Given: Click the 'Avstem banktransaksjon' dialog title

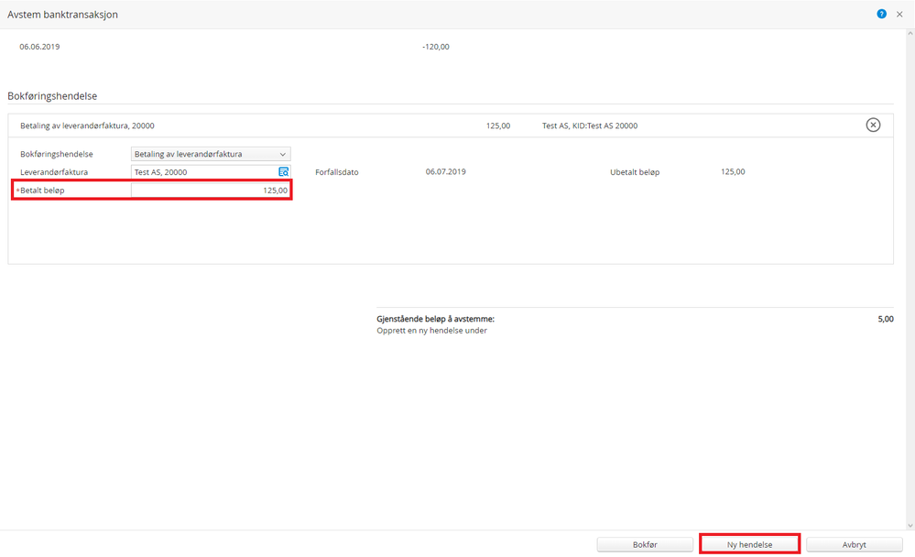Looking at the screenshot, I should [x=62, y=15].
